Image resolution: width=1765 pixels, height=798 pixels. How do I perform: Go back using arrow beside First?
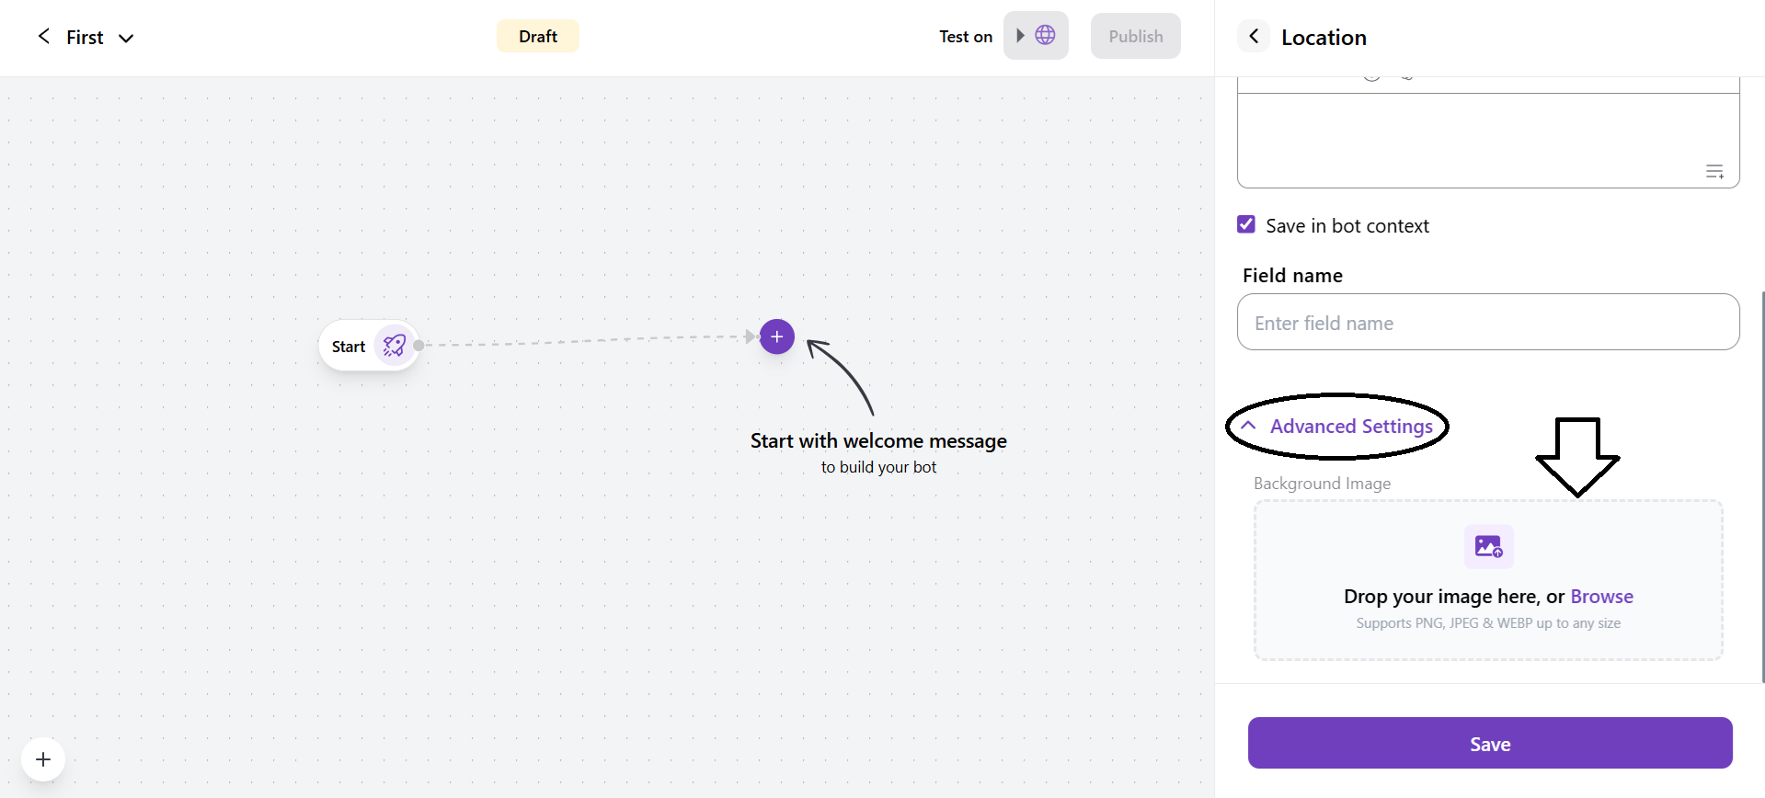43,37
